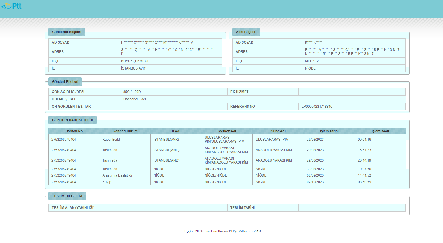This screenshot has height=243, width=443.
Task: Click the REFERANS NO label
Action: (x=243, y=107)
